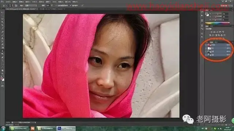Image resolution: width=234 pixels, height=131 pixels.
Task: Select the topmost layer thumbnail
Action: tap(210, 45)
